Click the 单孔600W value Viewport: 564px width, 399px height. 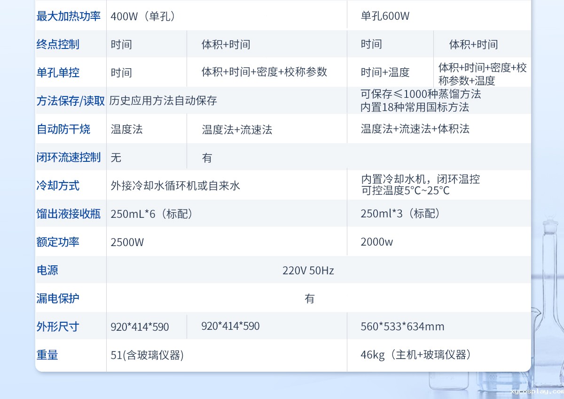[x=385, y=16]
